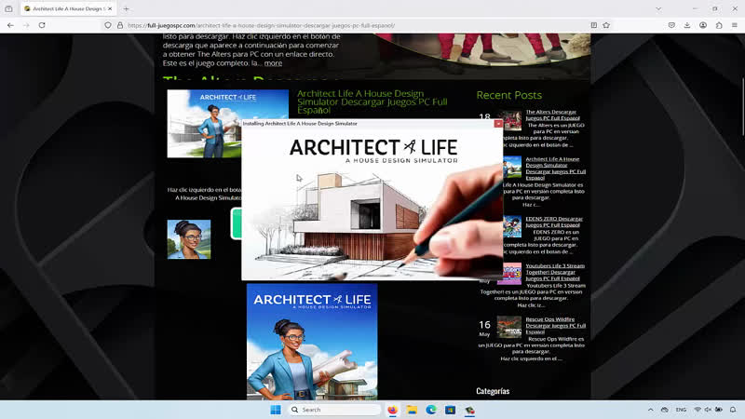Open the recent browsing tab list icon

[x=8, y=8]
